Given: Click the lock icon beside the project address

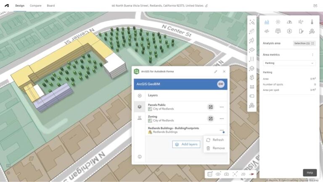Looking at the screenshot, I should (207, 6).
